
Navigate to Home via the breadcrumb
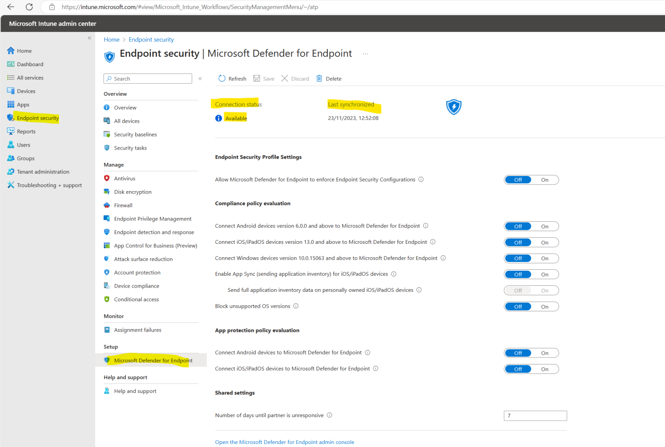(x=111, y=39)
